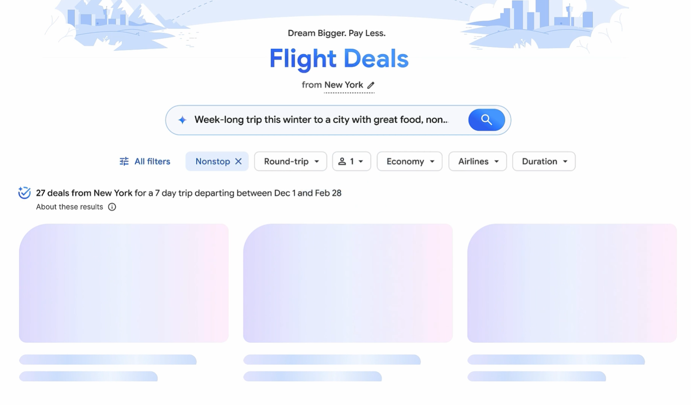Click the New York origin city text

[344, 85]
